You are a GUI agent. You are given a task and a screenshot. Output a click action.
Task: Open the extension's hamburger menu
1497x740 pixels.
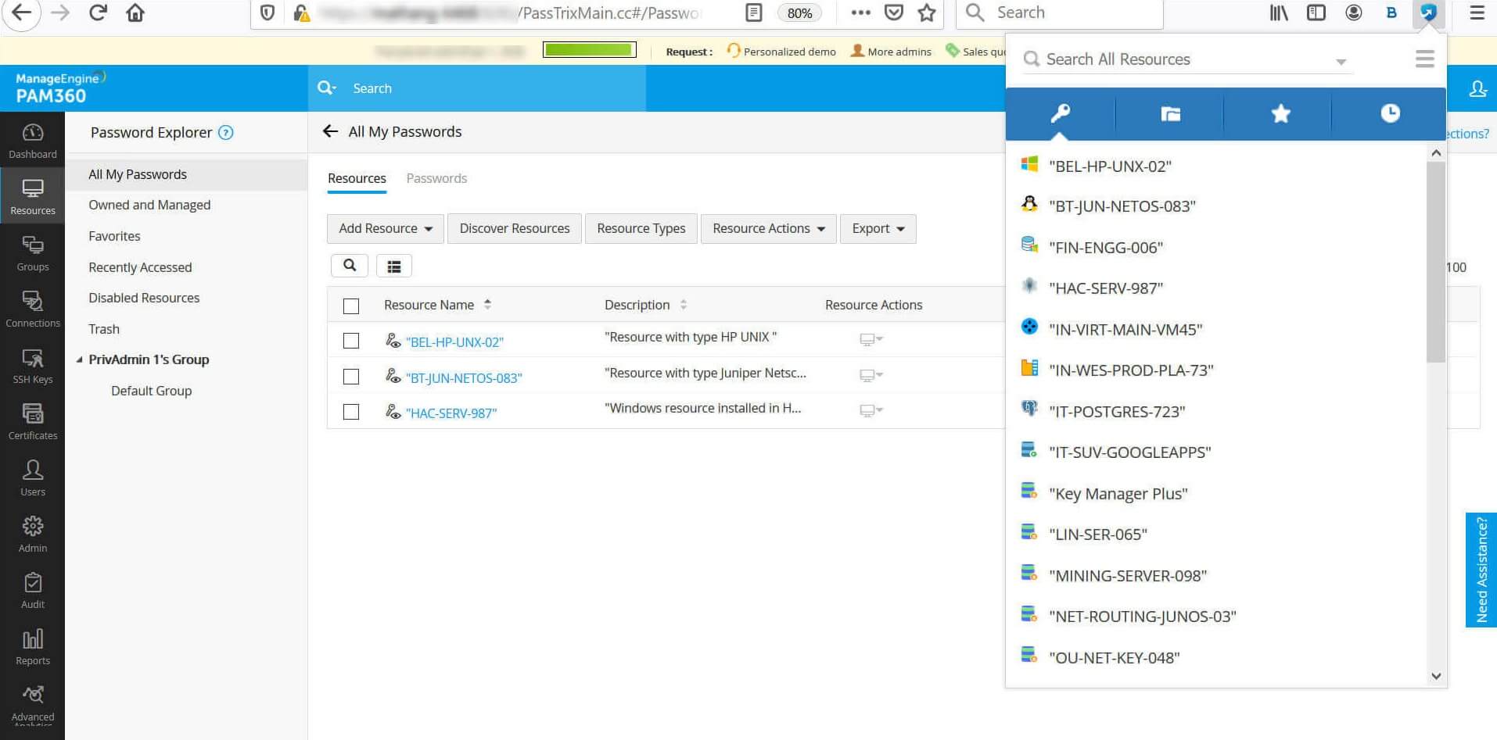pyautogui.click(x=1424, y=59)
